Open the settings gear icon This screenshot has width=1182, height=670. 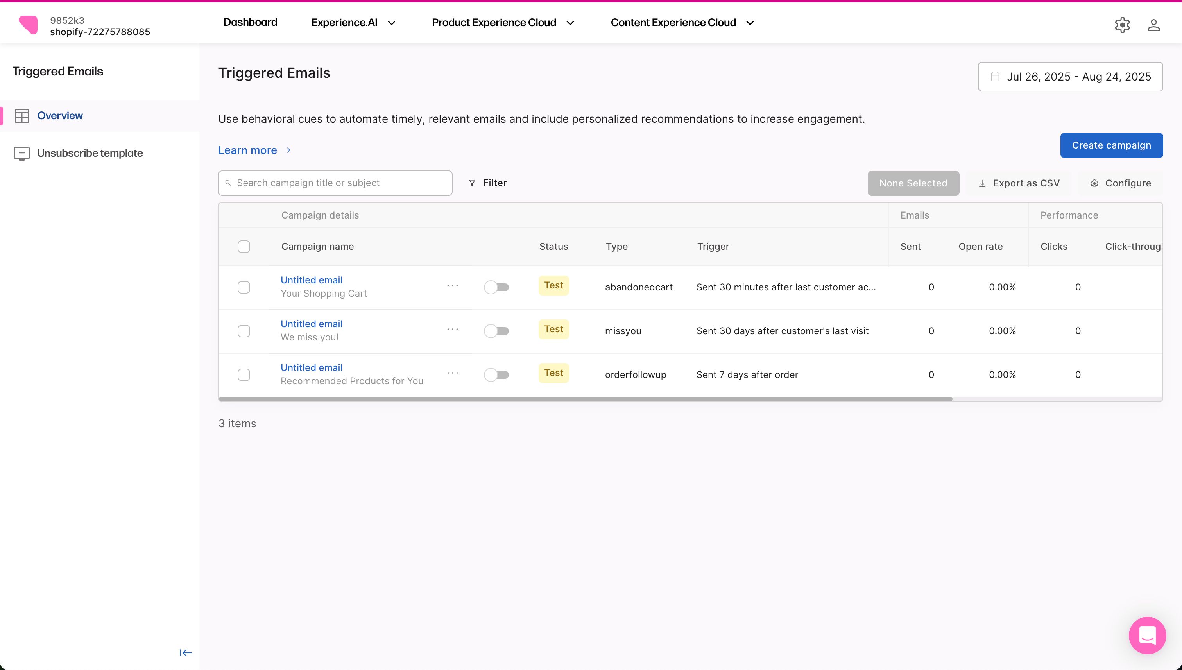[x=1122, y=25]
